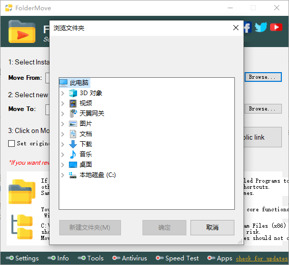Screen dimensions: 289x265
Task: Select the 桌面 folder label
Action: coord(86,165)
